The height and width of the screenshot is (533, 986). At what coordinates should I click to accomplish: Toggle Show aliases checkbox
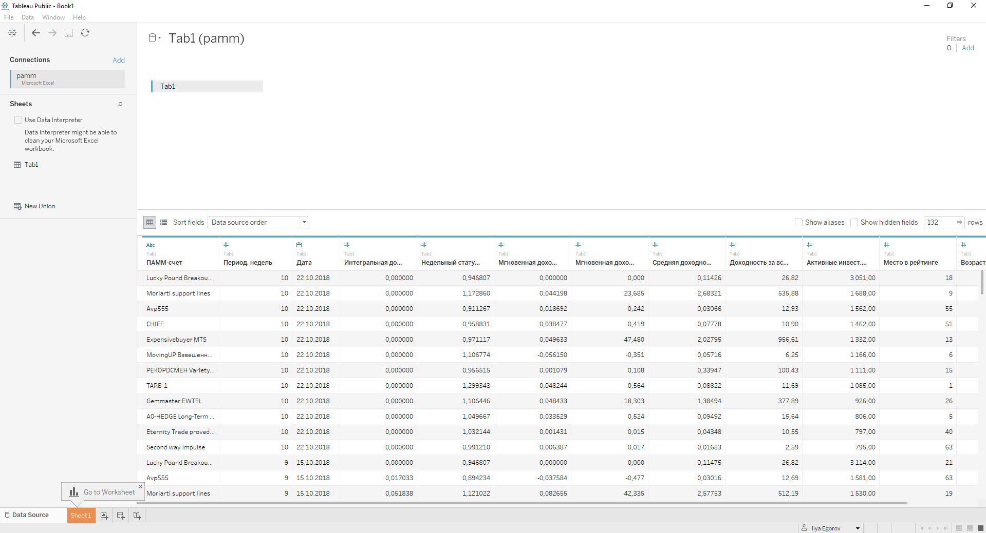pyautogui.click(x=798, y=222)
